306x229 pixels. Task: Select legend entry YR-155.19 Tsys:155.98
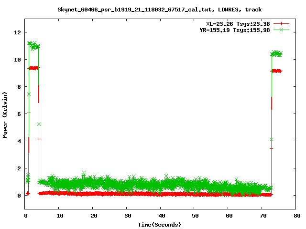tap(235, 30)
